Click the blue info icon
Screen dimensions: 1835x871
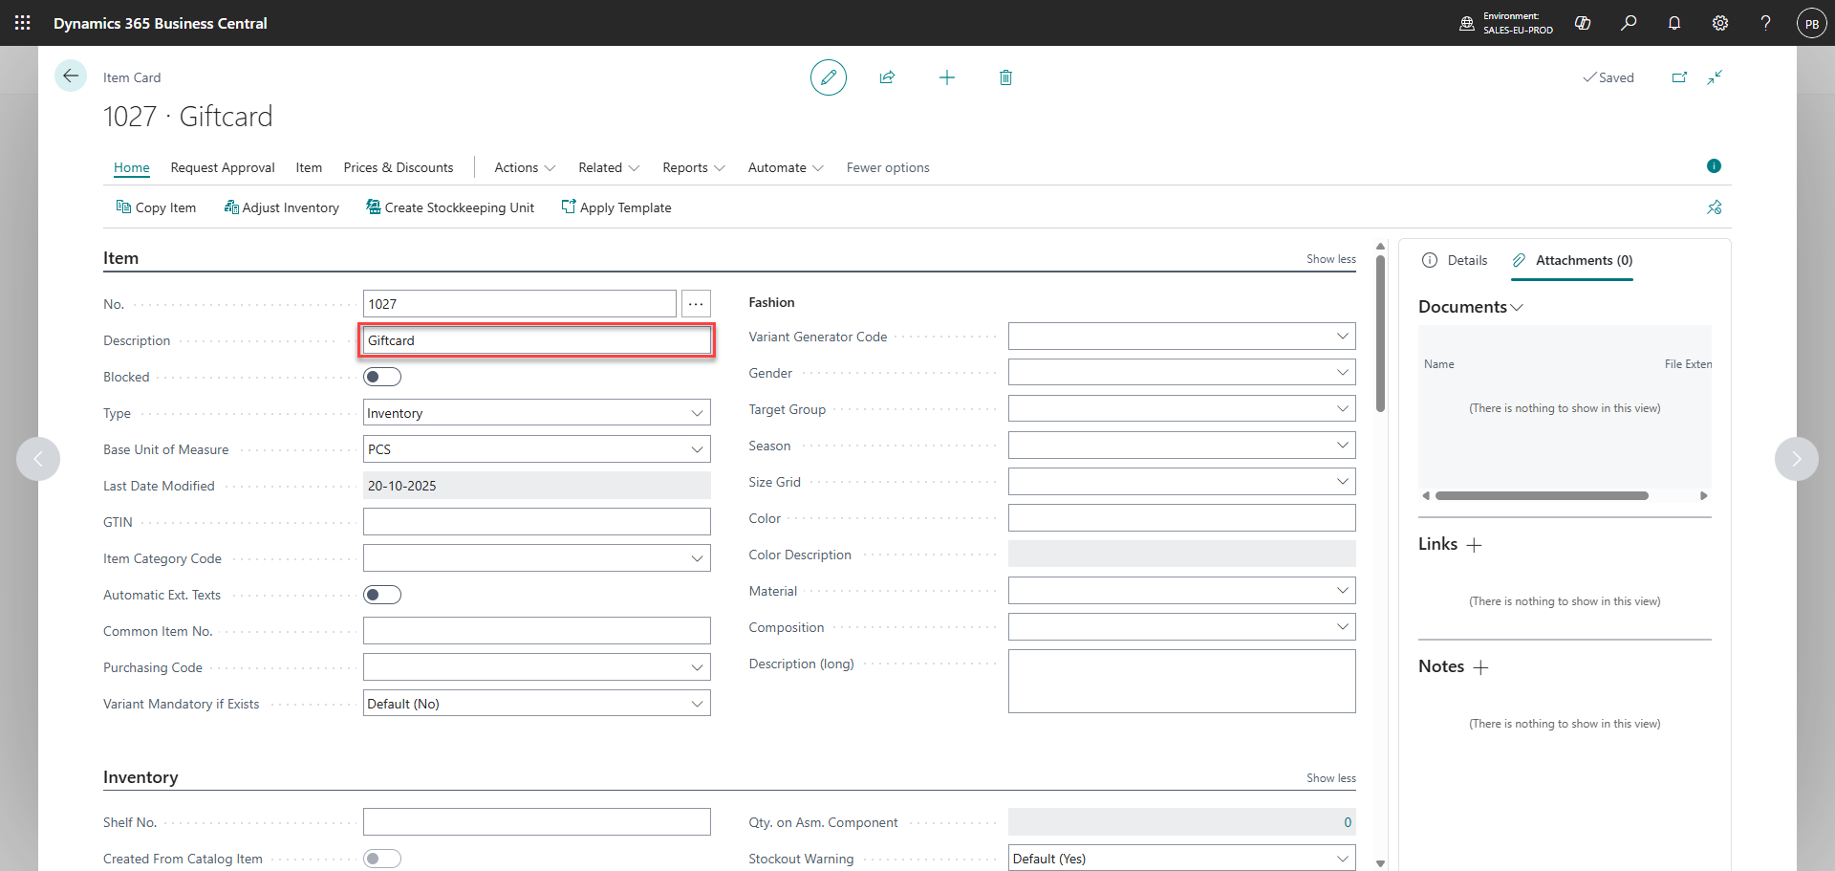pyautogui.click(x=1714, y=166)
